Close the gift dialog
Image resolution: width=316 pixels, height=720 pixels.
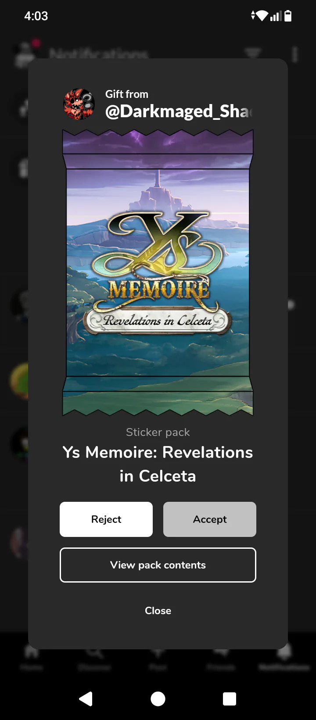click(158, 611)
